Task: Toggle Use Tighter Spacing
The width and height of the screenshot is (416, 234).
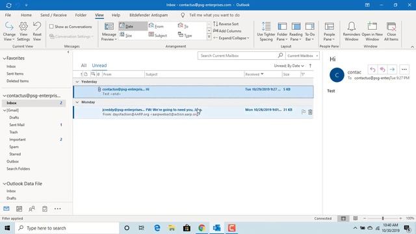Action: [266, 32]
